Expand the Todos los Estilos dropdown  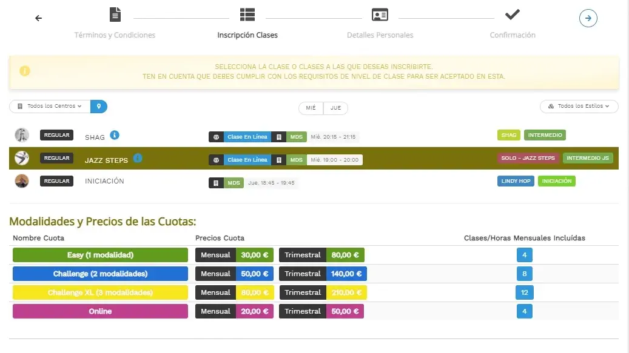579,107
